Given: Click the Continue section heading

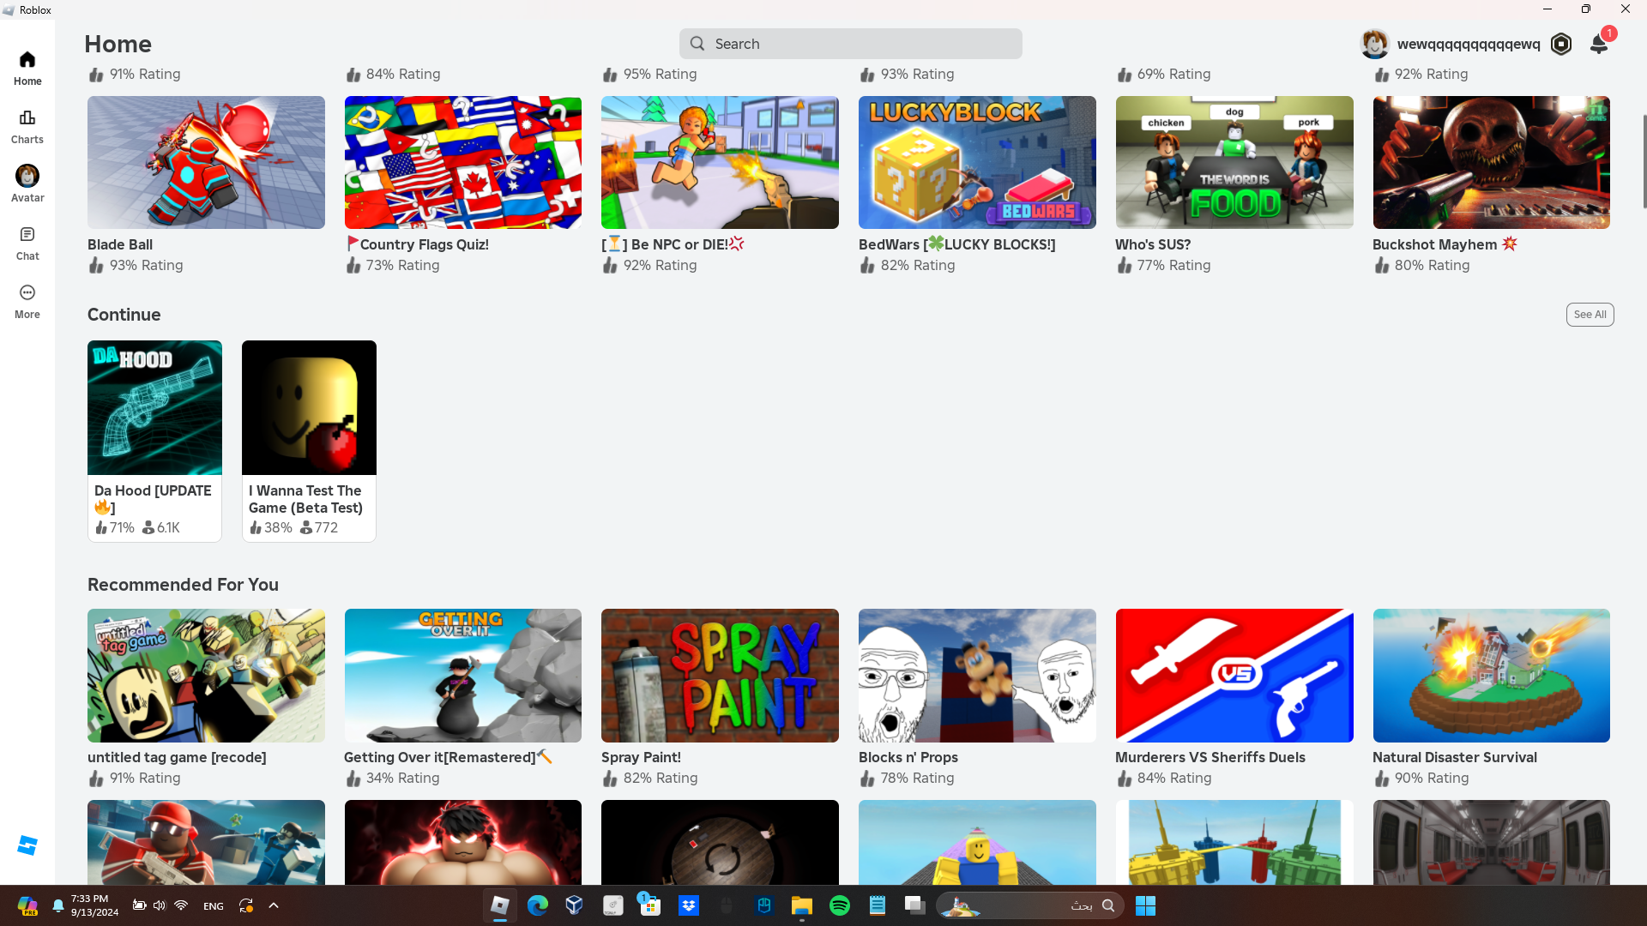Looking at the screenshot, I should 124,315.
